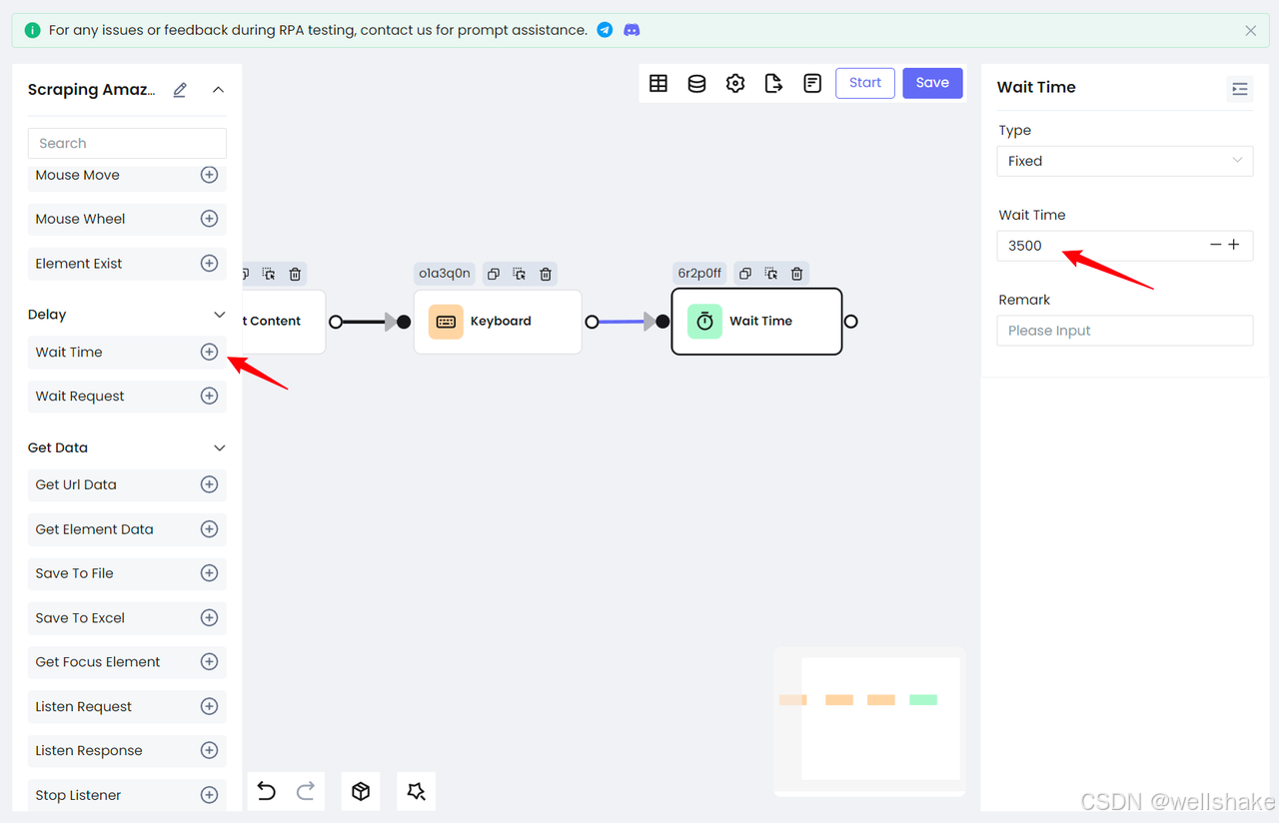Click the Keyboard node output port
The image size is (1279, 823).
[592, 322]
